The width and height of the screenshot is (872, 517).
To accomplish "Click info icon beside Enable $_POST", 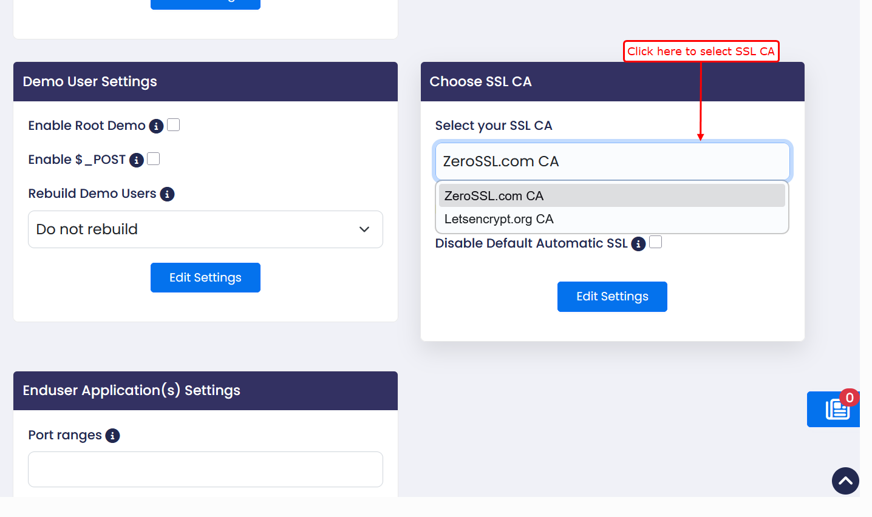I will (x=137, y=160).
